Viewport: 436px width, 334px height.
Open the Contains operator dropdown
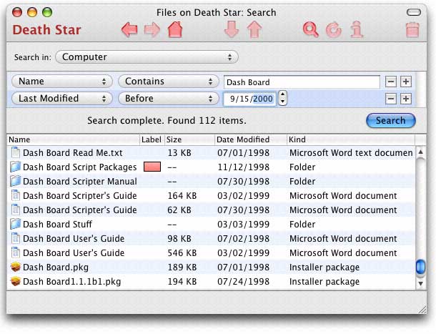coord(169,82)
